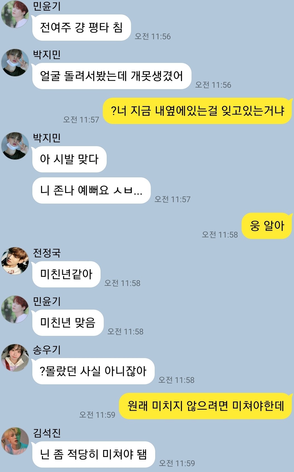Tap 송우기's profile picture

click(x=15, y=358)
